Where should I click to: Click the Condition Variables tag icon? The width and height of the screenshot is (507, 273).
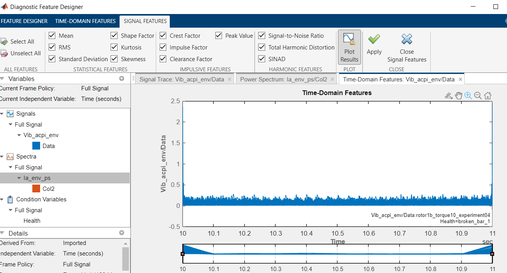click(x=10, y=199)
